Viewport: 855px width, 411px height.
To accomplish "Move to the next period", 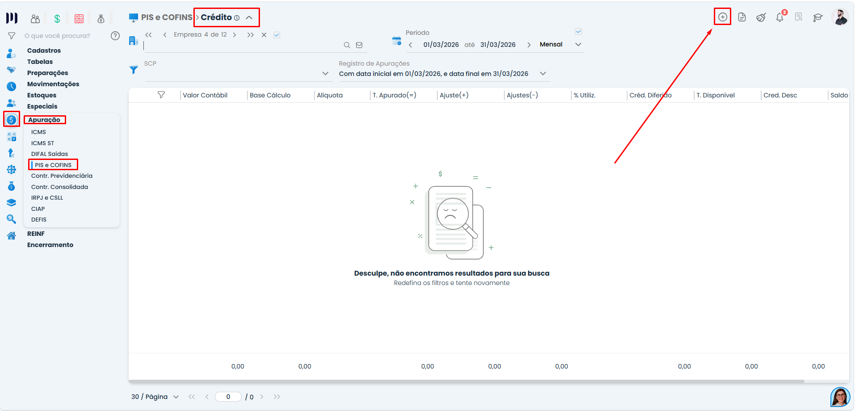I will [x=529, y=45].
